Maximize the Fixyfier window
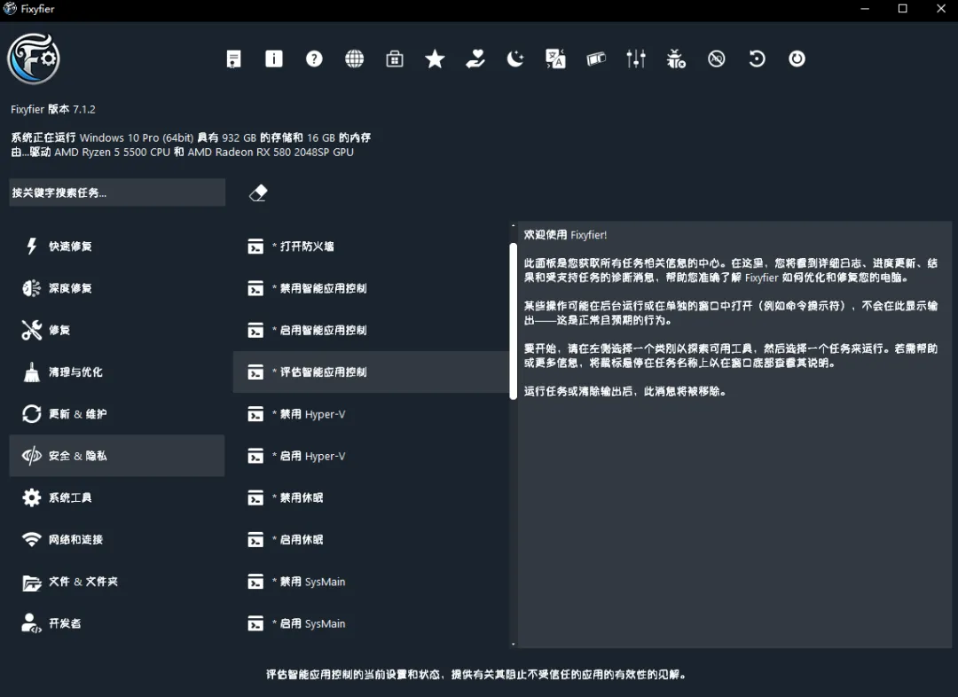The image size is (958, 697). click(902, 9)
